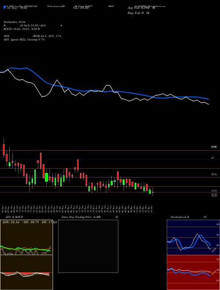Image resolution: width=220 pixels, height=290 pixels.
Task: Click the blue 12 Day legend square
Action: coord(5,7)
